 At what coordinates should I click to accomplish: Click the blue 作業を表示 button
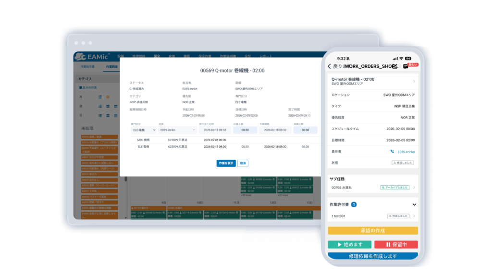point(226,163)
